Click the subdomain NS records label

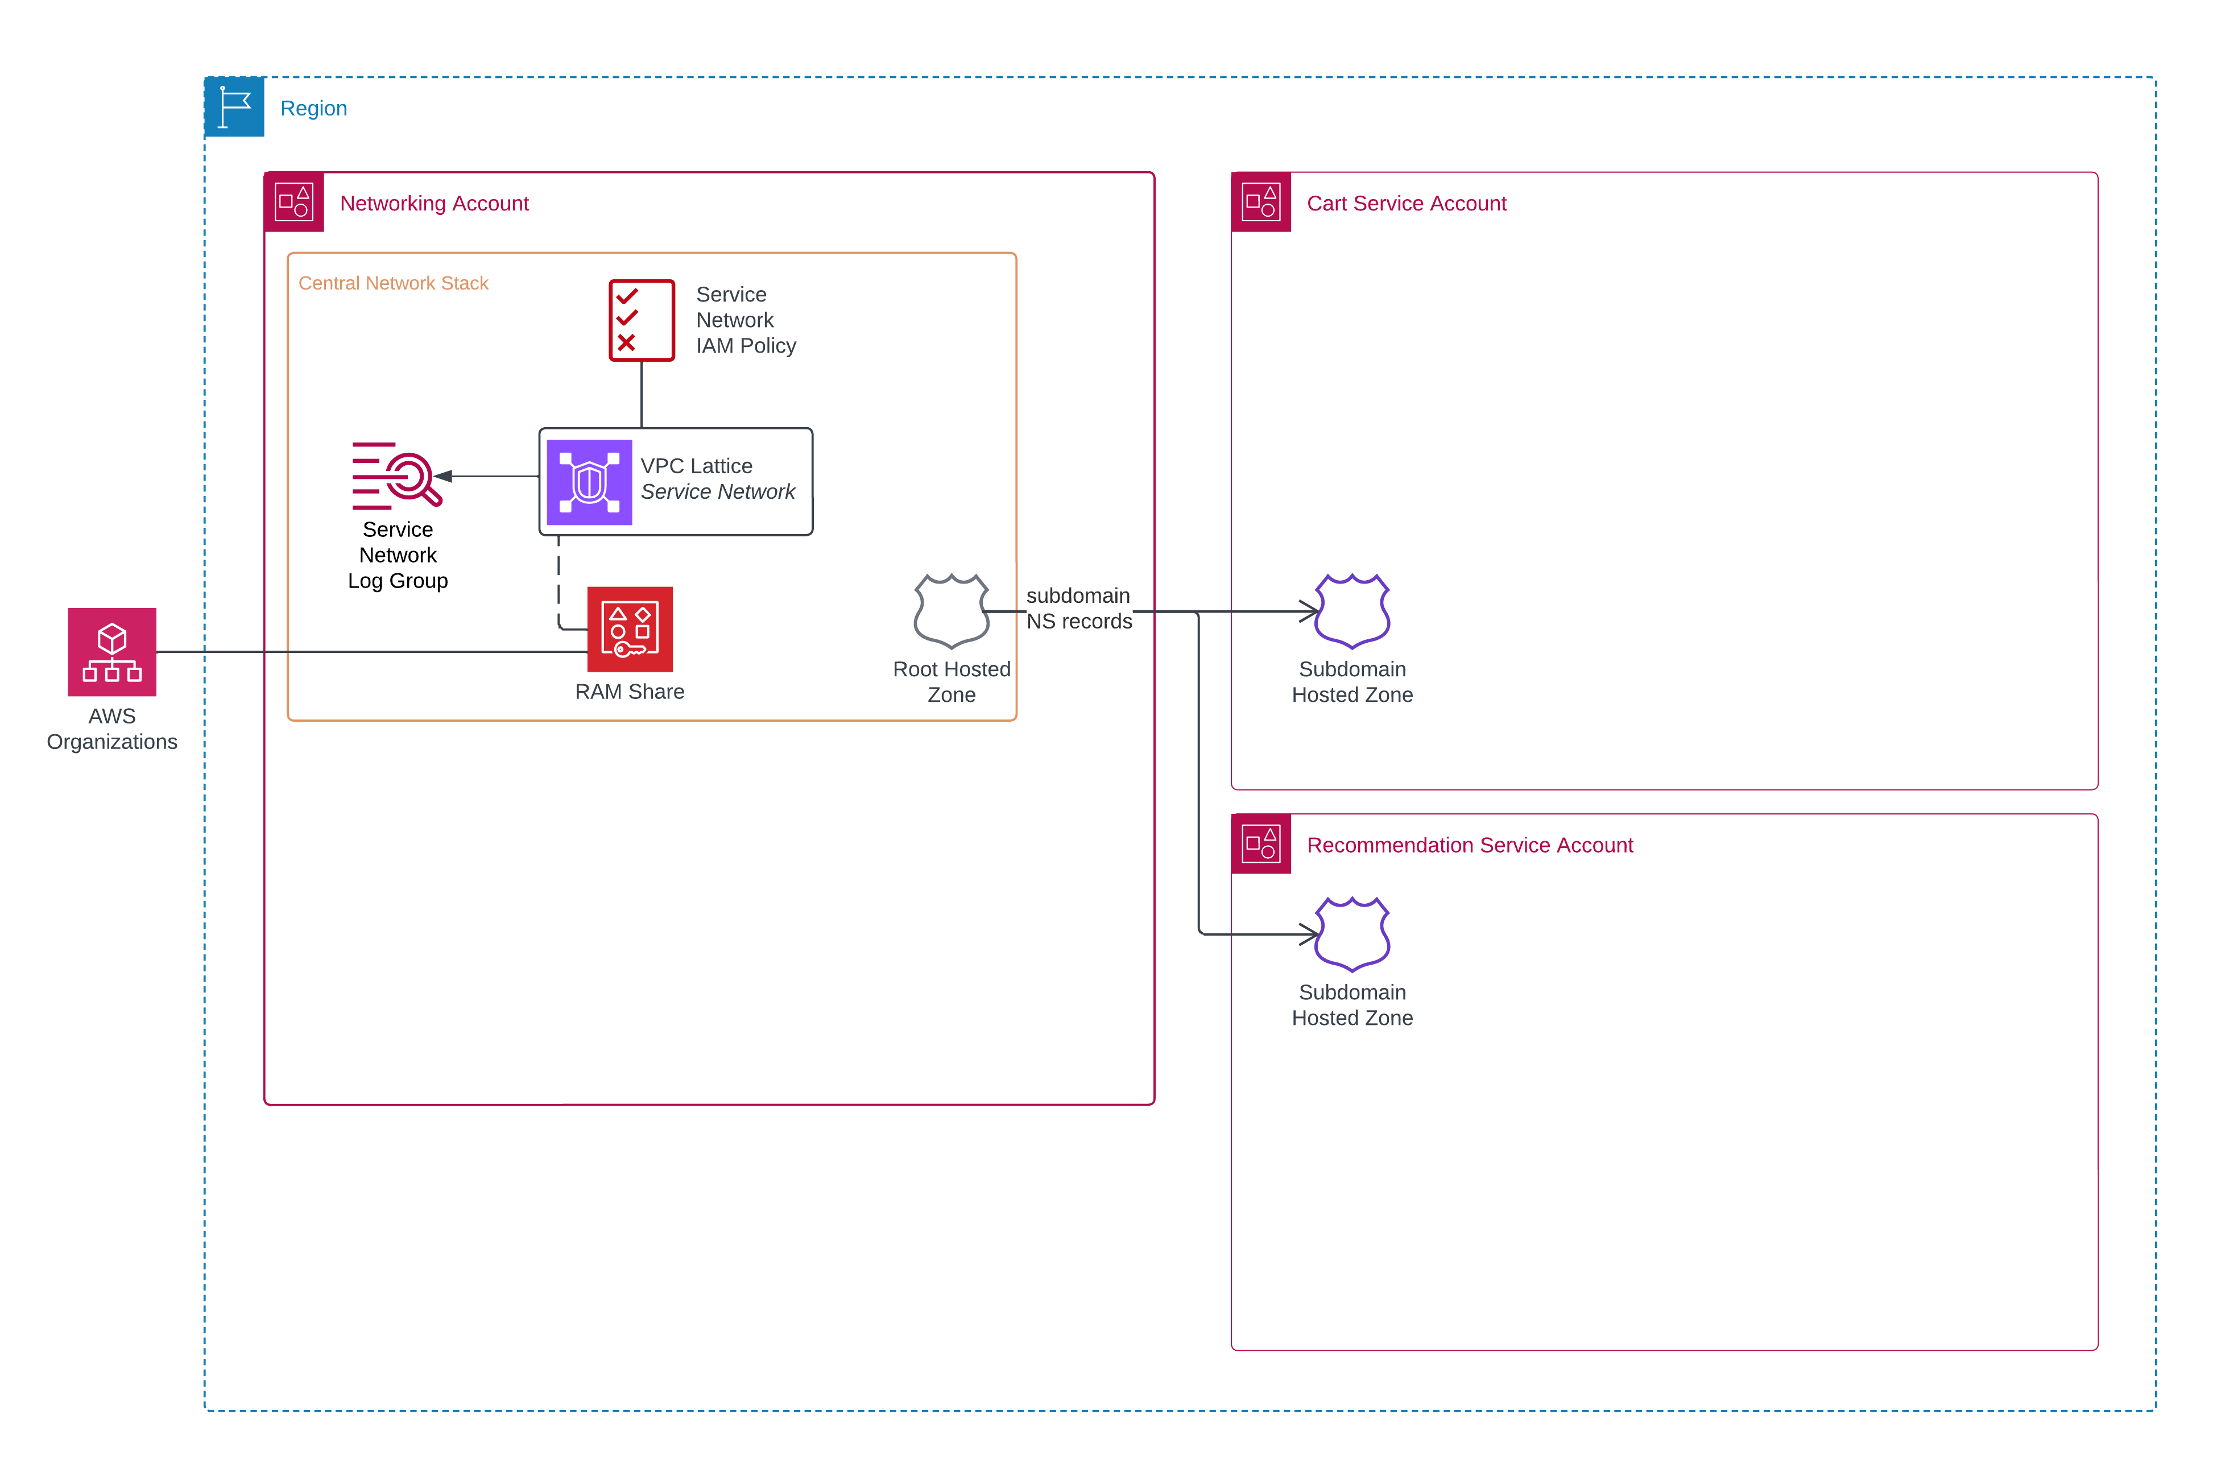1079,609
